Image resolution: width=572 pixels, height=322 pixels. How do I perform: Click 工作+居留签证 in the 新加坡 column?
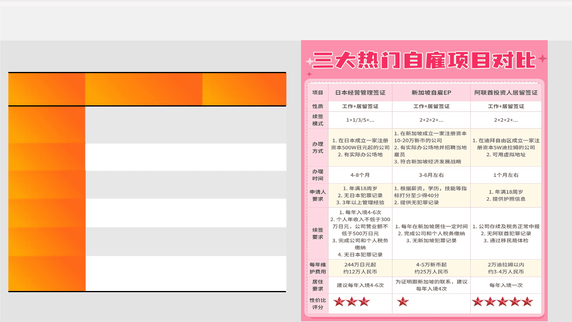431,107
